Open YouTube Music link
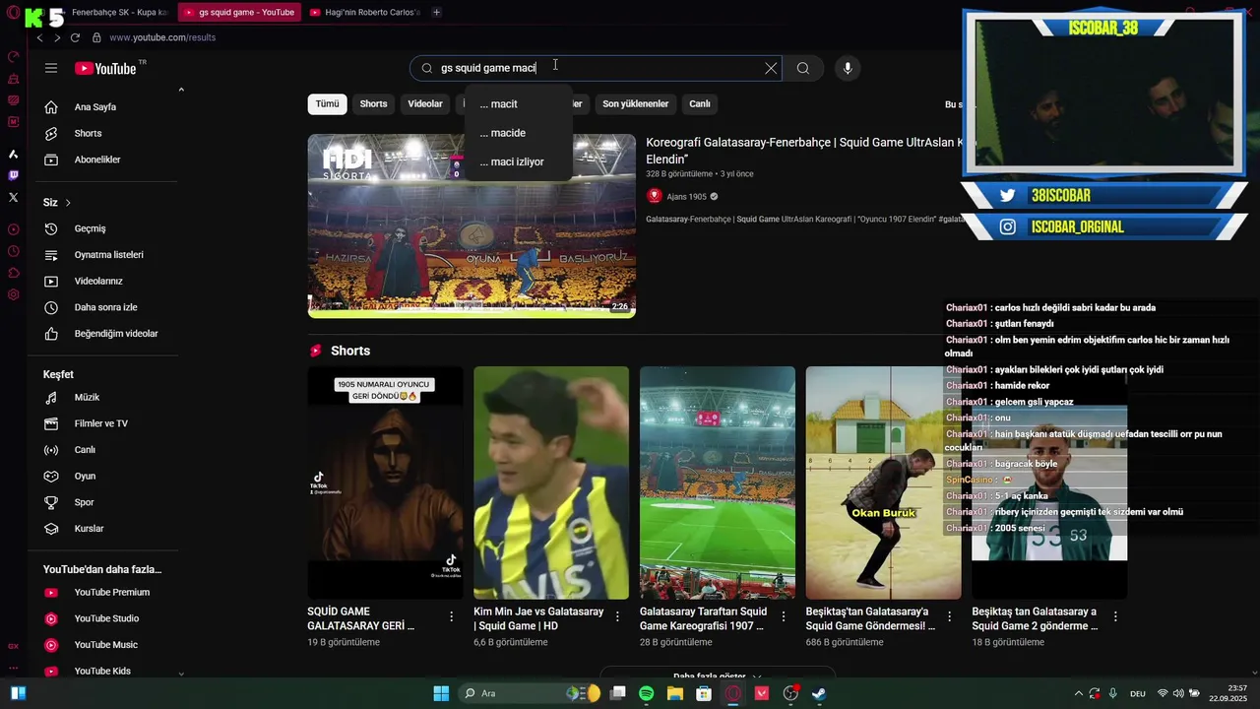The image size is (1260, 709). click(x=106, y=645)
